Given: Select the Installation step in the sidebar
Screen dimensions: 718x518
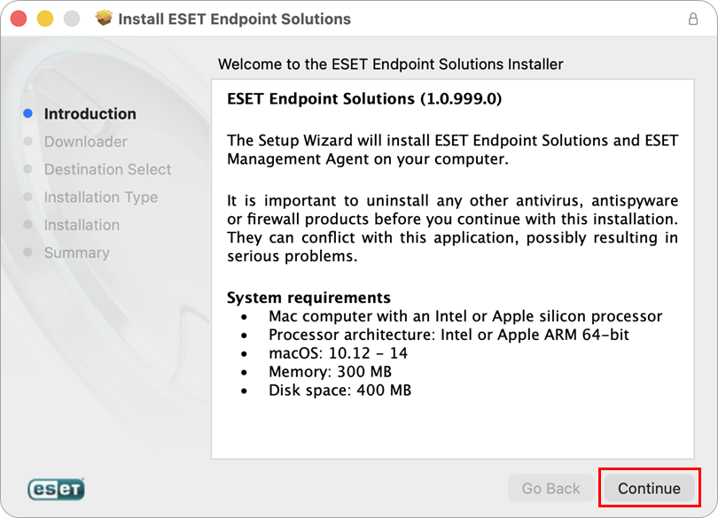Looking at the screenshot, I should pyautogui.click(x=82, y=225).
